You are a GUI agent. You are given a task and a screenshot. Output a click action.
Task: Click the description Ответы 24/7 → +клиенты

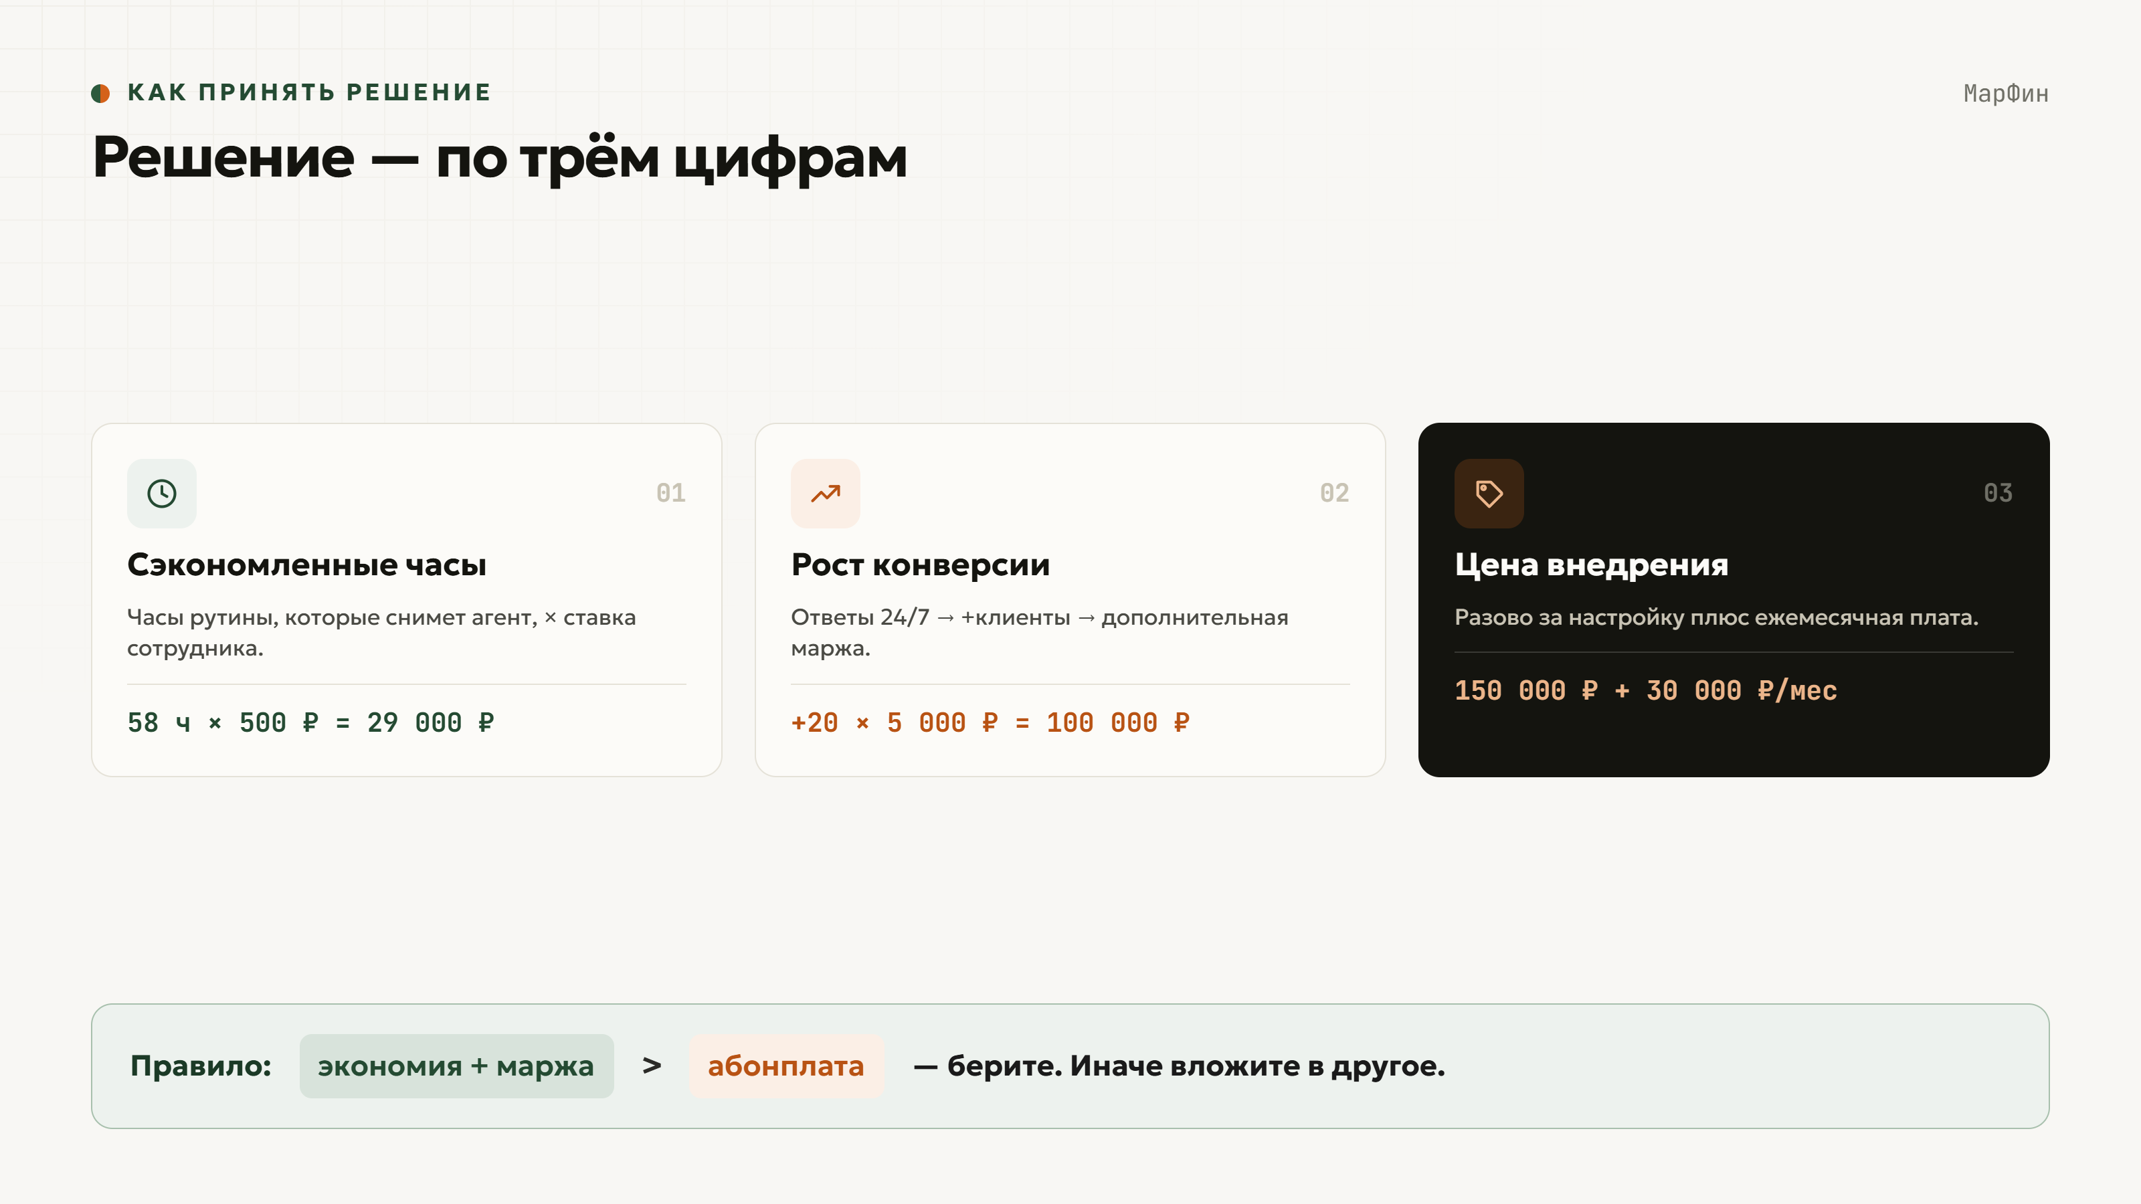point(1039,632)
